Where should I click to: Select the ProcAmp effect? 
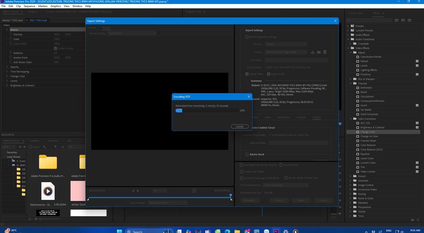pyautogui.click(x=365, y=74)
